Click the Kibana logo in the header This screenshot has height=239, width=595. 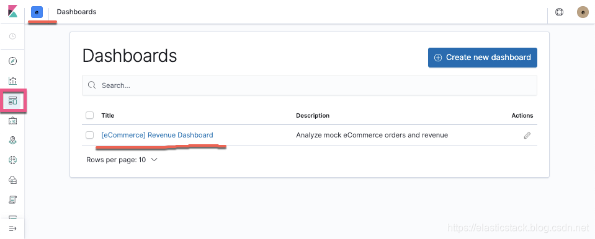[12, 11]
